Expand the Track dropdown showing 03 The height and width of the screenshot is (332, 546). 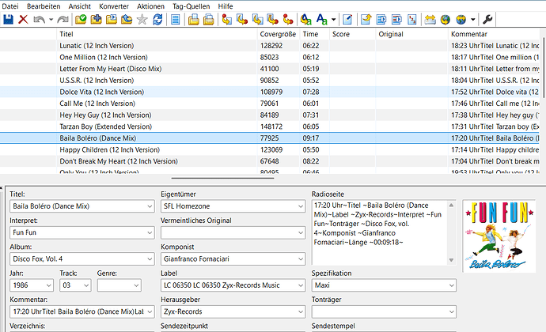click(x=86, y=285)
